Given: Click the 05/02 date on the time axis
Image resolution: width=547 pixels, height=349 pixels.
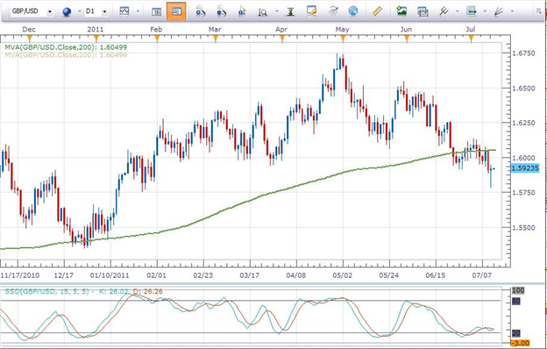Looking at the screenshot, I should pos(343,275).
